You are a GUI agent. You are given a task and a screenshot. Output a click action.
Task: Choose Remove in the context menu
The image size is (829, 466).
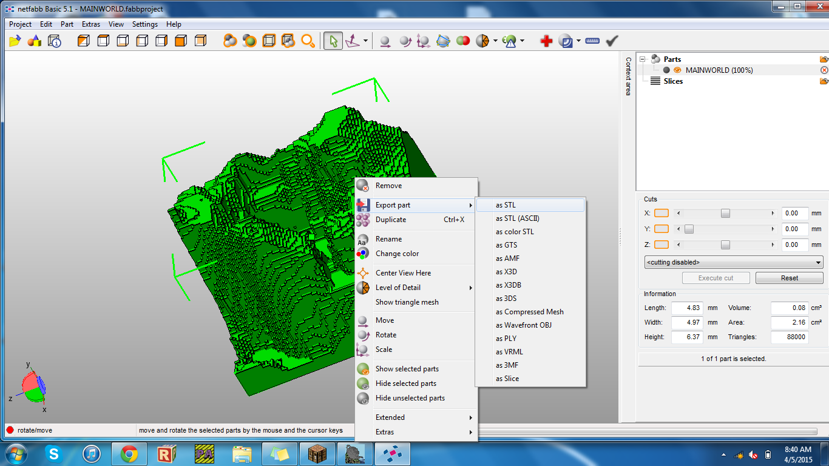(x=416, y=186)
